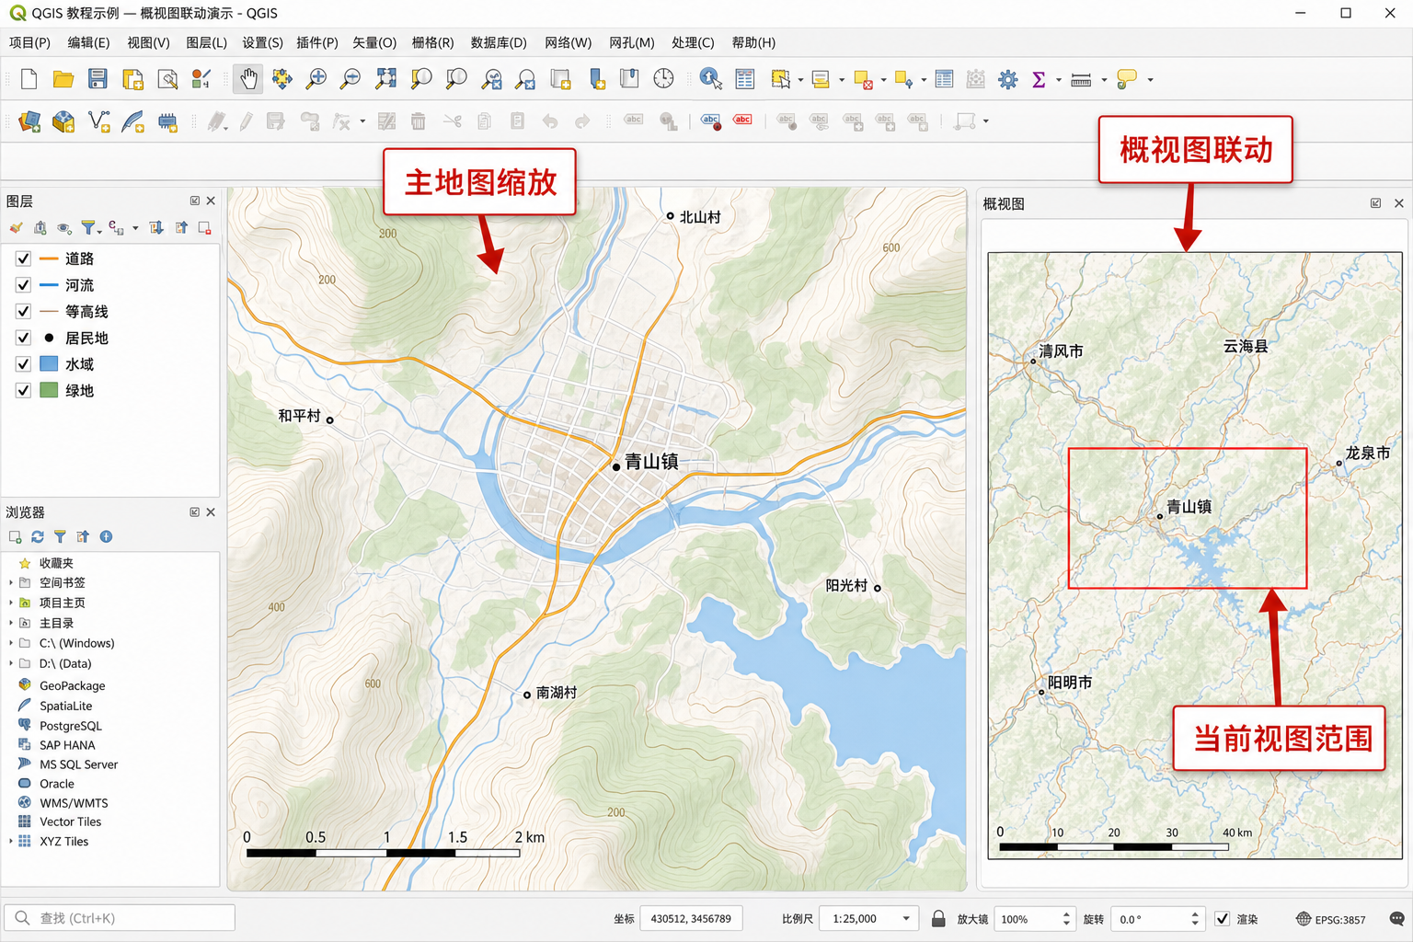The width and height of the screenshot is (1413, 942).
Task: Click the 绿地 green color swatch
Action: tap(49, 390)
